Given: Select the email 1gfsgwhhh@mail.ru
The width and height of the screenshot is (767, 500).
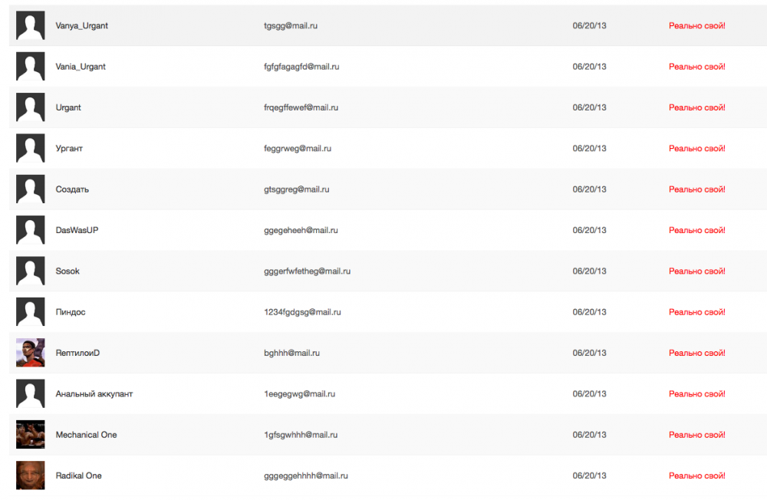Looking at the screenshot, I should coord(301,435).
